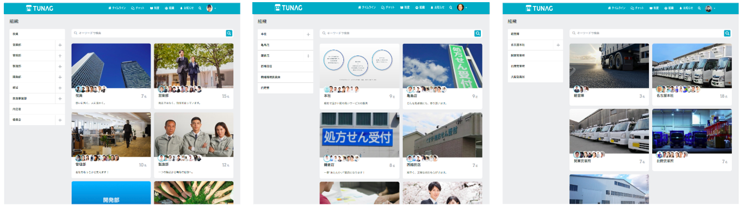Click member avatars on the 経営陣 card
The image size is (744, 207).
(x=578, y=89)
